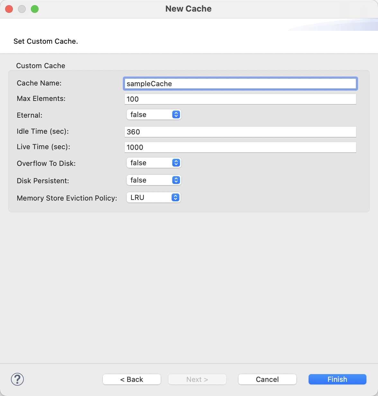This screenshot has width=378, height=396.
Task: Open the Eternal dropdown
Action: pos(154,115)
